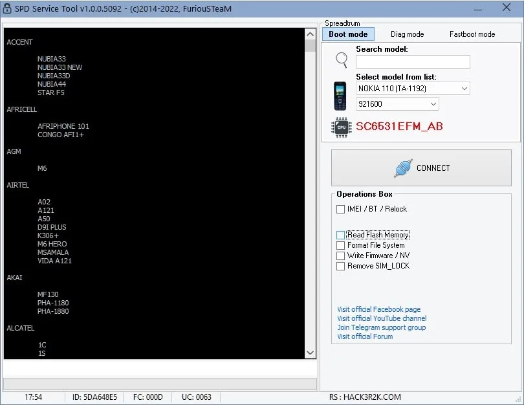
Task: Switch to Boot mode tab
Action: 348,34
